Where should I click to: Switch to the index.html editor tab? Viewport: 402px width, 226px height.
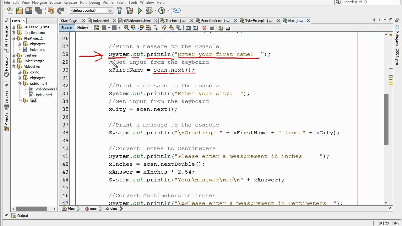pos(101,21)
